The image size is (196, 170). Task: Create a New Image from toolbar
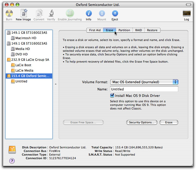[24, 13]
